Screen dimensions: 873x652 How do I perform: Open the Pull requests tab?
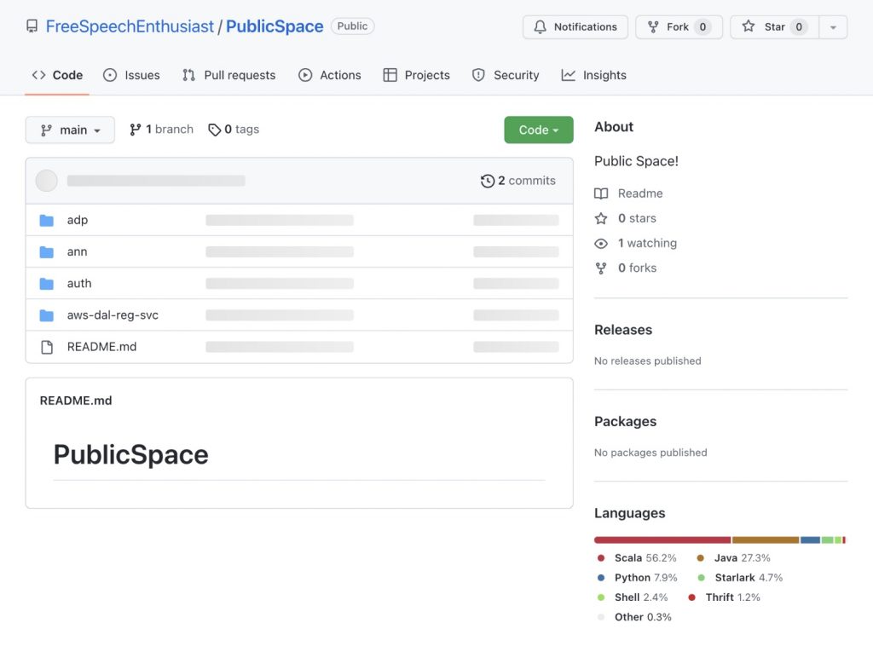tap(228, 75)
